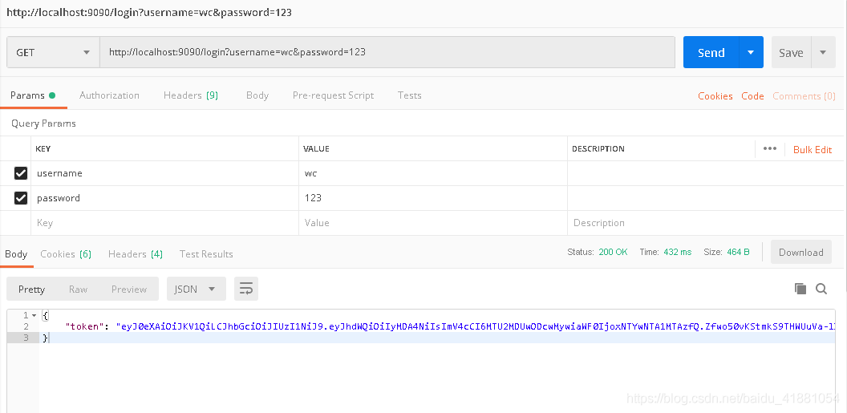This screenshot has width=847, height=413.
Task: Click the DESCRIPTION column header
Action: click(598, 148)
